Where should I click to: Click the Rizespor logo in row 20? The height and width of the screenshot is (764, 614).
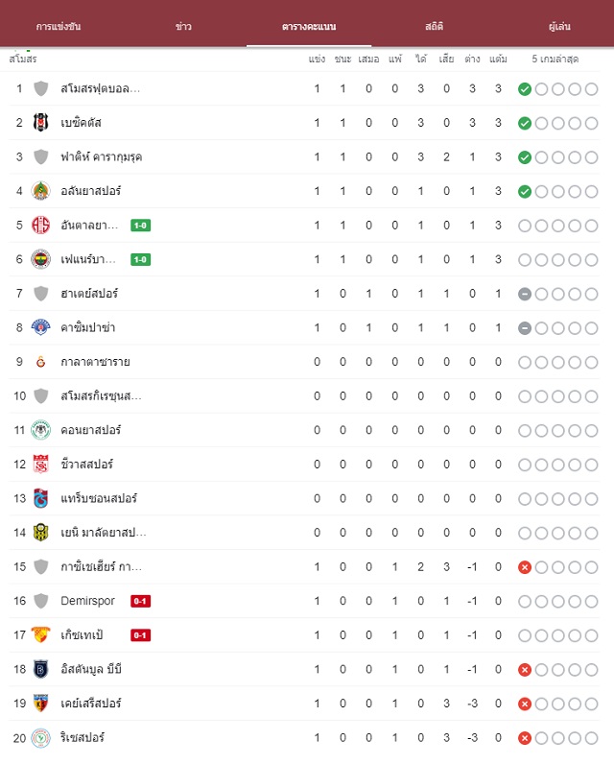pos(41,738)
